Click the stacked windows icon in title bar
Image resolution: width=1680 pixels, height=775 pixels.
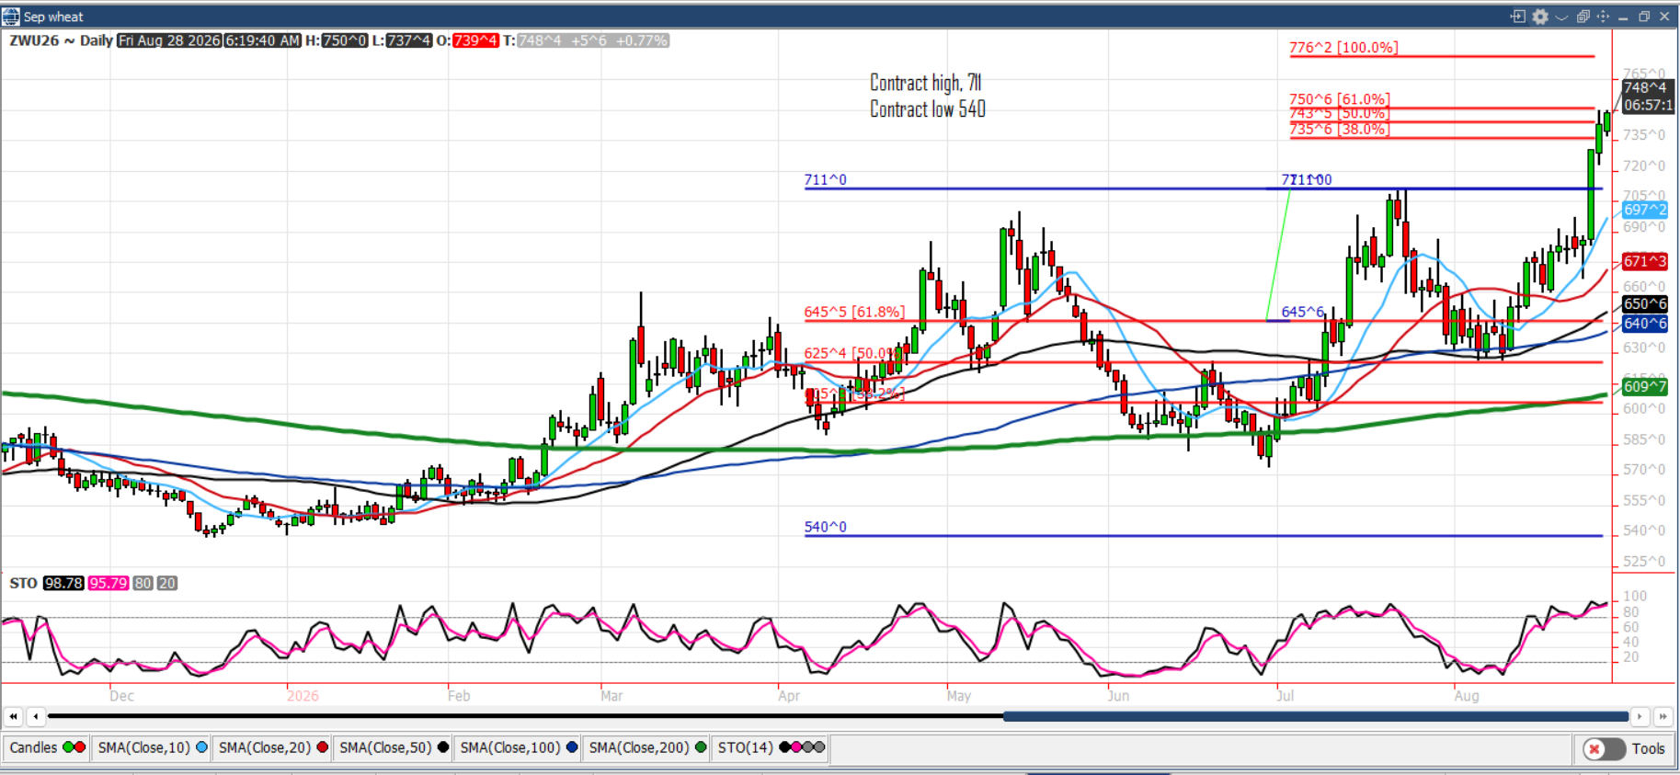point(1583,17)
